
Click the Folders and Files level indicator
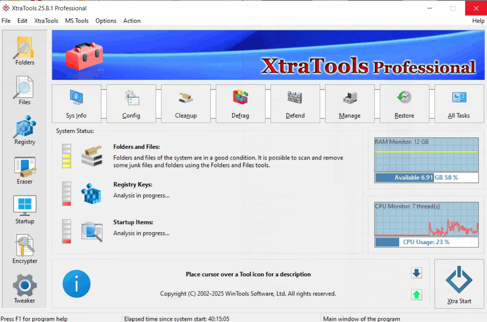click(66, 156)
